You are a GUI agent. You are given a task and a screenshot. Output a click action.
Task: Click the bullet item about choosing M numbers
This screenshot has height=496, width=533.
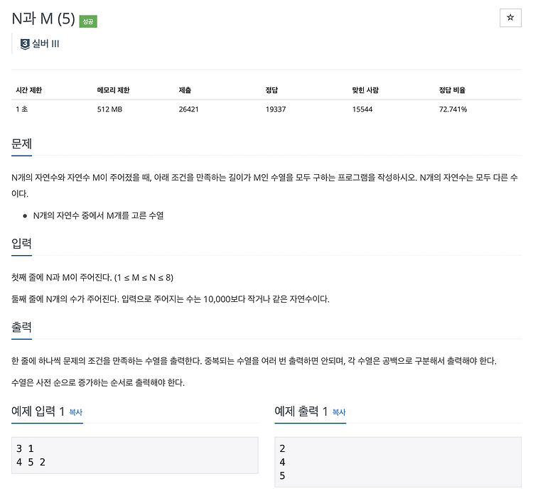(98, 215)
